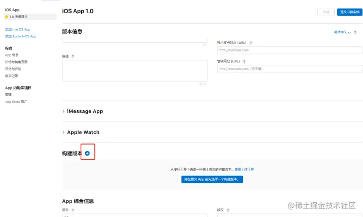The width and height of the screenshot is (363, 217).
Task: Click the 添加 Apple tvOS App link
Action: point(21,36)
